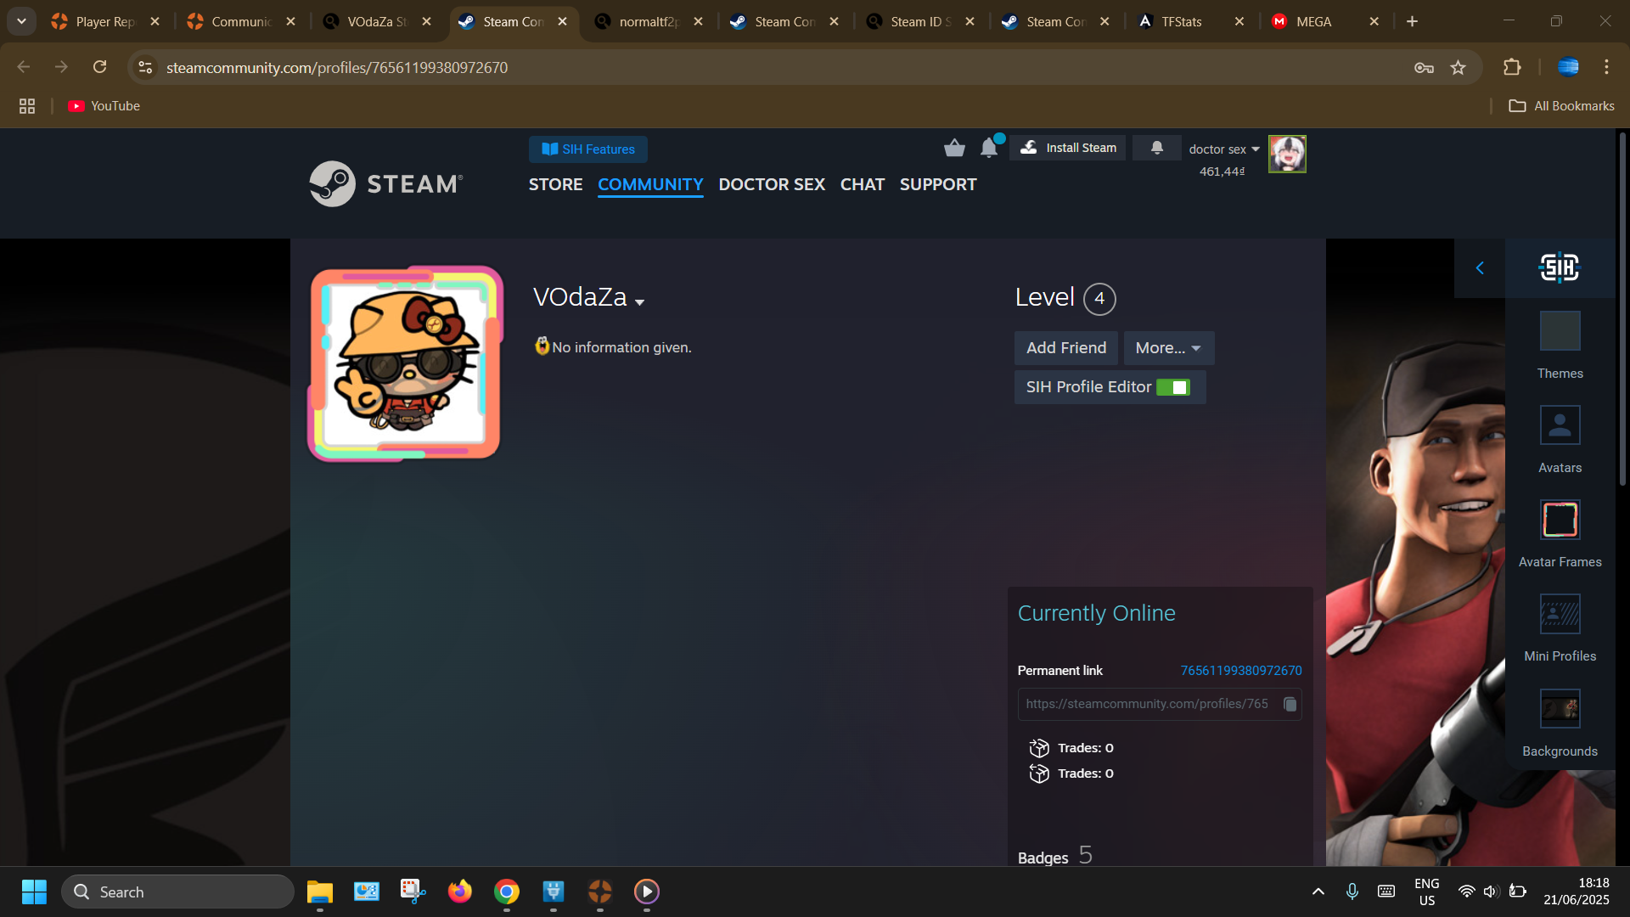1630x917 pixels.
Task: Open Themes in SIH sidebar
Action: click(1560, 346)
